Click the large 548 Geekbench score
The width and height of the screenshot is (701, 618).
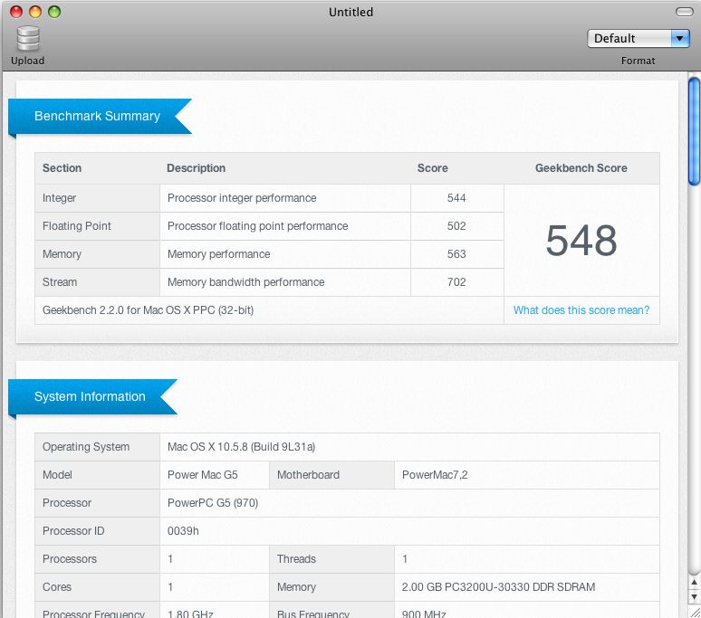581,241
